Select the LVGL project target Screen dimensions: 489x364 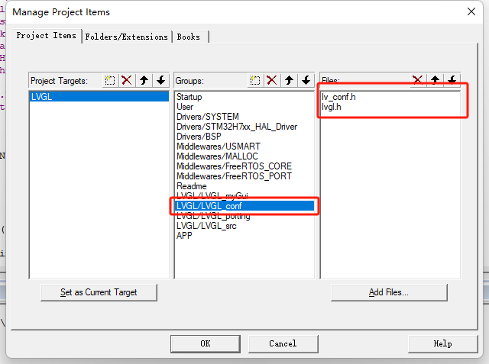pyautogui.click(x=99, y=97)
